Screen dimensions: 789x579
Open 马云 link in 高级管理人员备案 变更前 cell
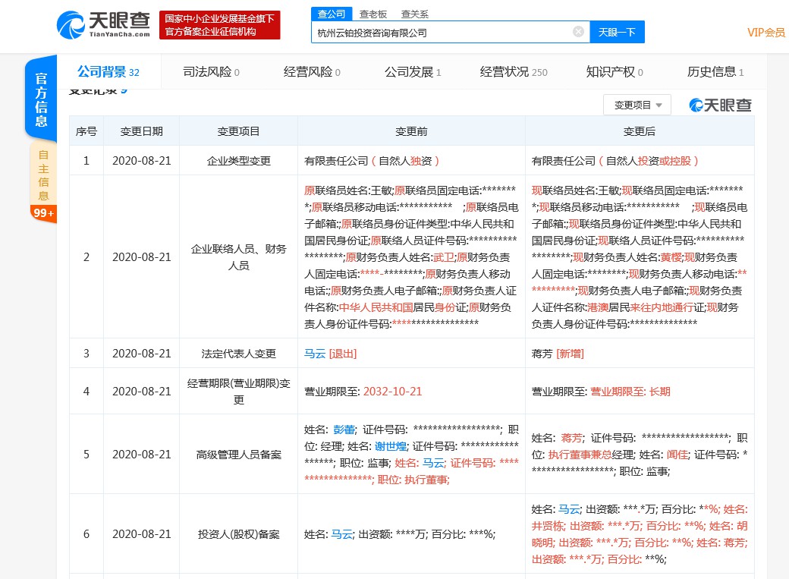433,463
